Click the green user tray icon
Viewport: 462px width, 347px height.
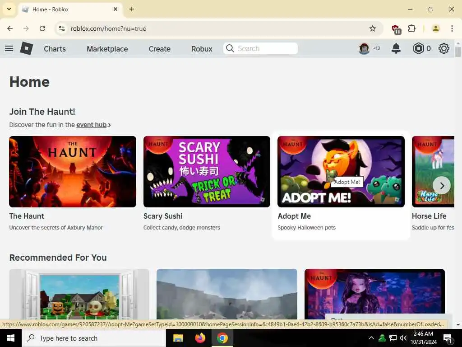point(382,338)
